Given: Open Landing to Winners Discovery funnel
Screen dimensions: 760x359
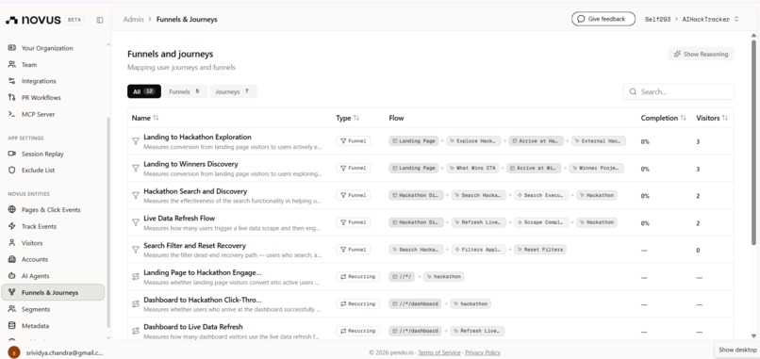Looking at the screenshot, I should pyautogui.click(x=190, y=164).
